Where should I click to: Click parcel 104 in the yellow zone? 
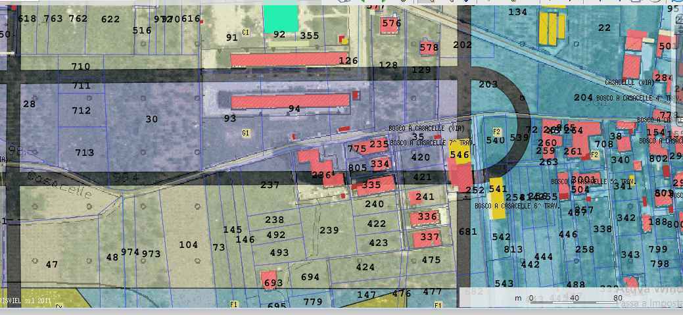(x=188, y=245)
